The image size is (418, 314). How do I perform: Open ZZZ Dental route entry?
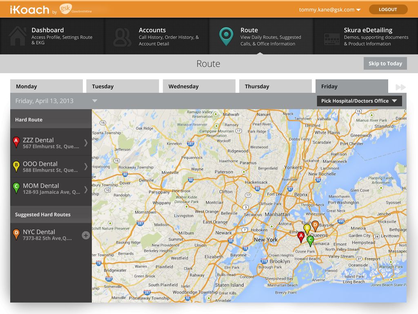(51, 143)
